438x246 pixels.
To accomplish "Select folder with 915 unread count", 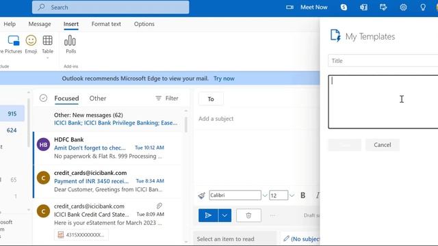I will [12, 113].
